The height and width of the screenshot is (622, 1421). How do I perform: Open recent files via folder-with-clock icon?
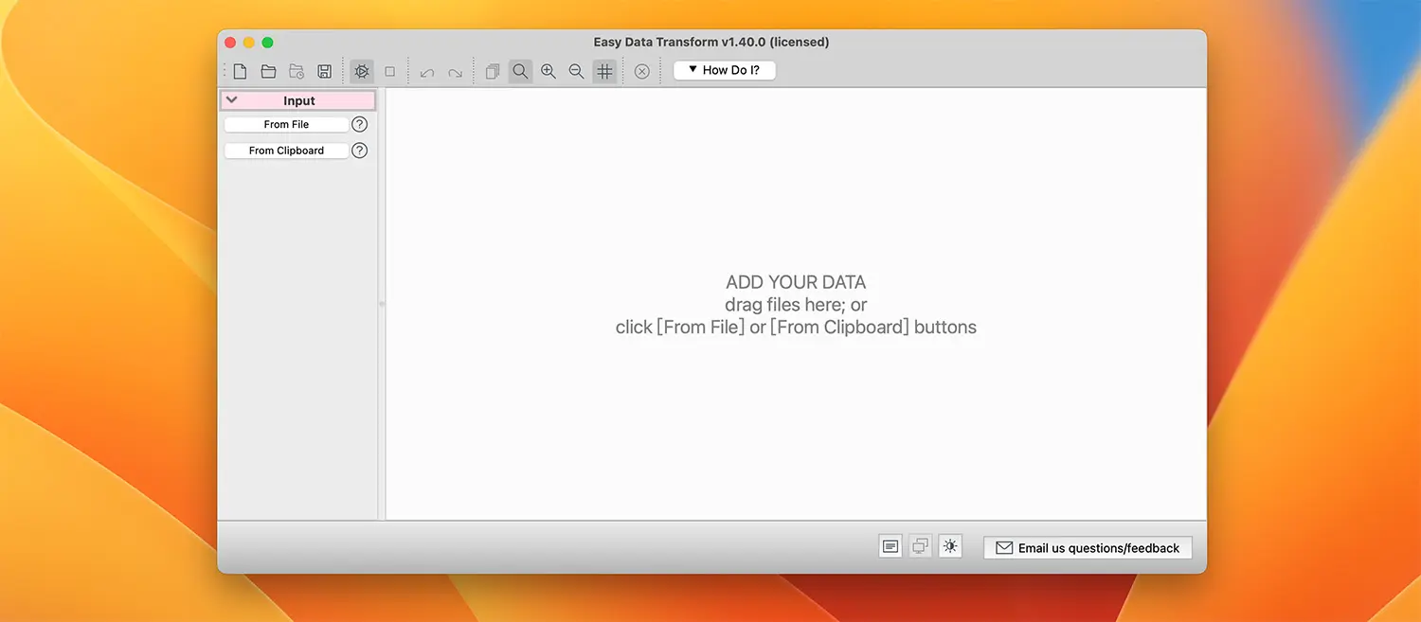tap(297, 71)
